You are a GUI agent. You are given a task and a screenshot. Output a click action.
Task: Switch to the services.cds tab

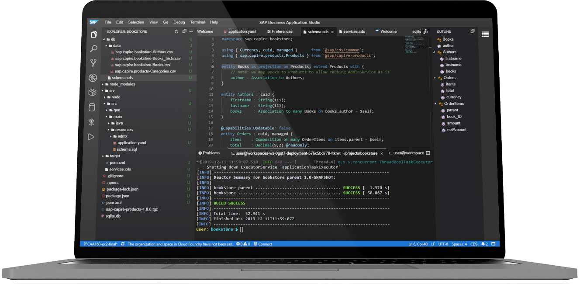[353, 31]
